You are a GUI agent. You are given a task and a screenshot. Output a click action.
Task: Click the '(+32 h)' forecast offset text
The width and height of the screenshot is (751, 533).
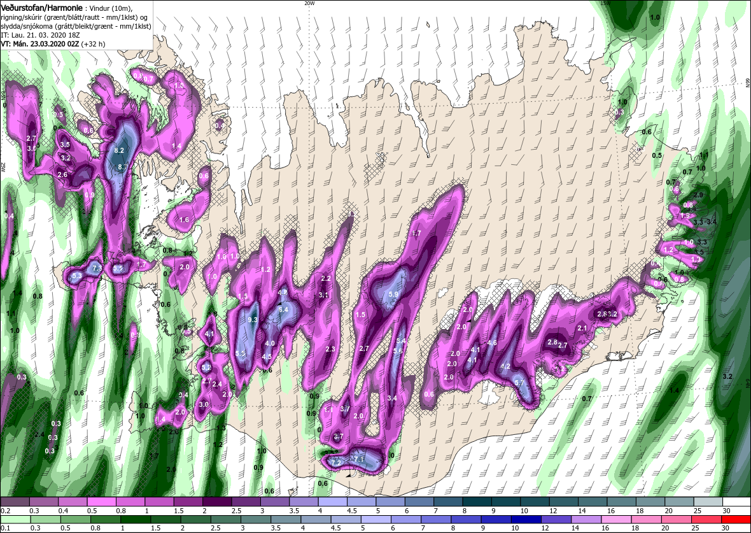pyautogui.click(x=94, y=43)
